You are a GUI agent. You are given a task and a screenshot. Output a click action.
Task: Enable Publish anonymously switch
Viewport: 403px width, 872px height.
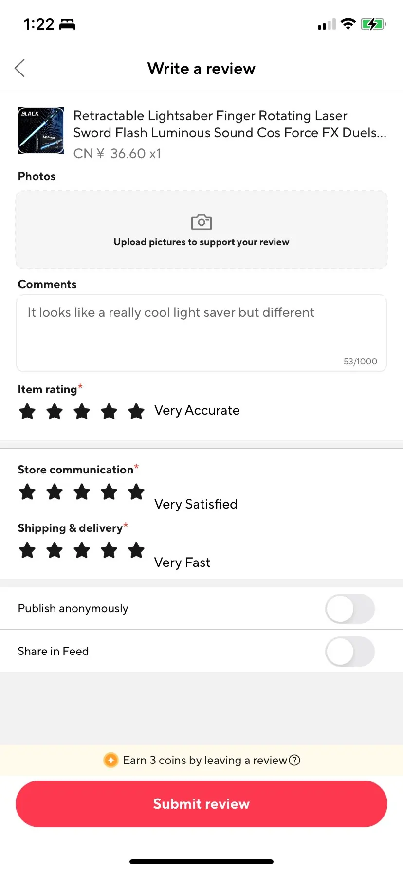(350, 609)
